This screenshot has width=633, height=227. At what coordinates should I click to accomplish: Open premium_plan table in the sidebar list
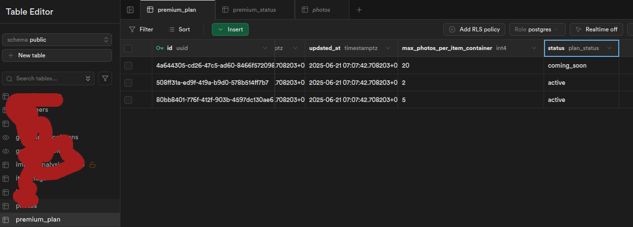pos(60,220)
